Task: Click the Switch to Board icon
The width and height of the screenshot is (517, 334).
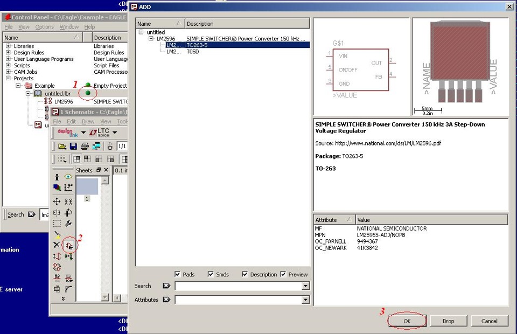Action: tap(110, 146)
